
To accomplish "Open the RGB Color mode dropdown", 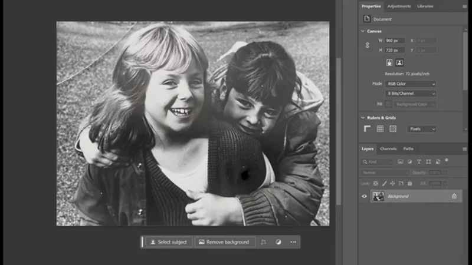I will click(411, 84).
